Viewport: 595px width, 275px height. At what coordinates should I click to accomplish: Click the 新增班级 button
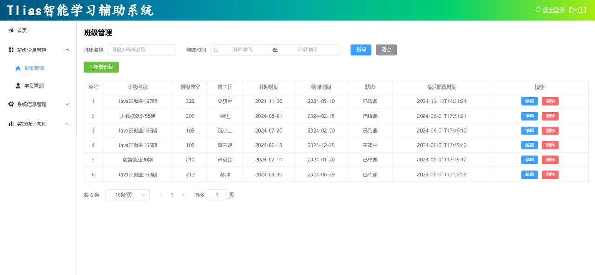[x=101, y=67]
